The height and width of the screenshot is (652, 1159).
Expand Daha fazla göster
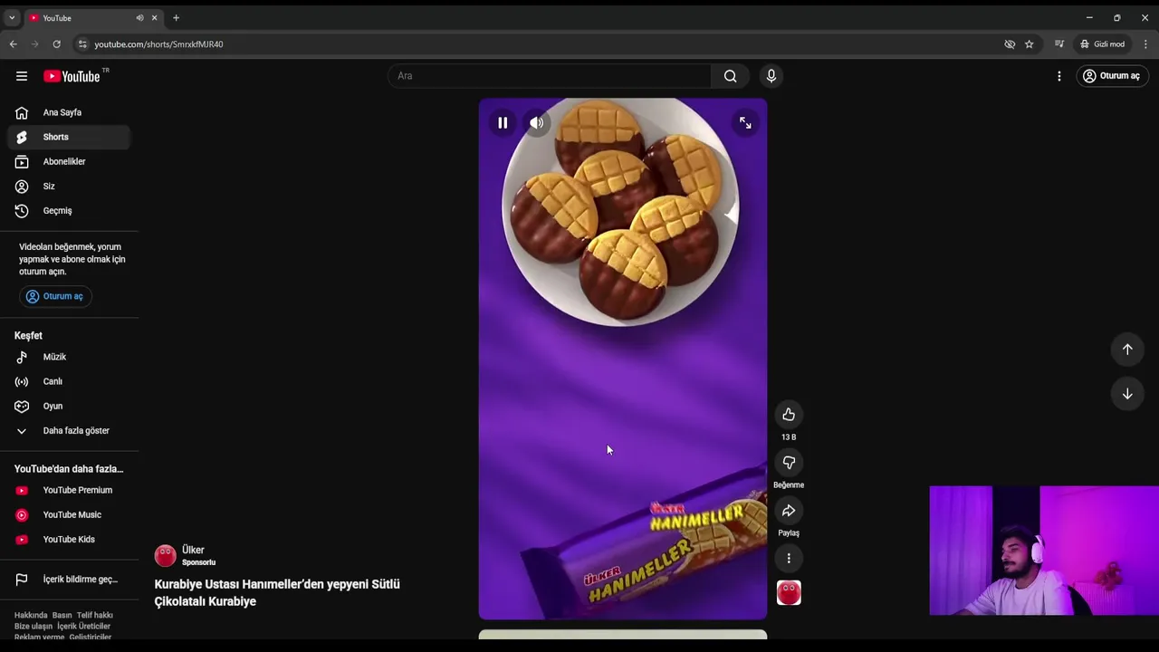[x=69, y=430]
